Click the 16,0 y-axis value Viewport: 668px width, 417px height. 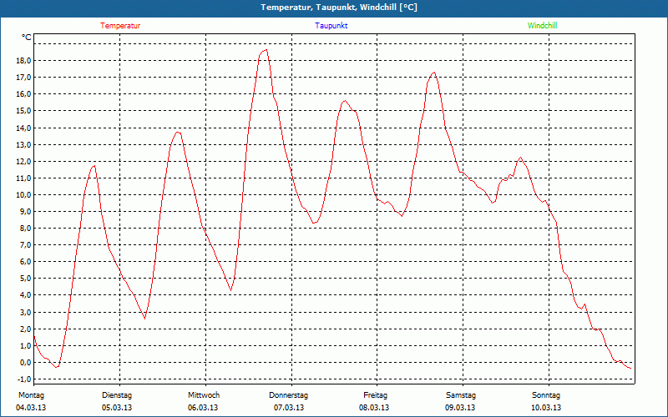point(23,94)
